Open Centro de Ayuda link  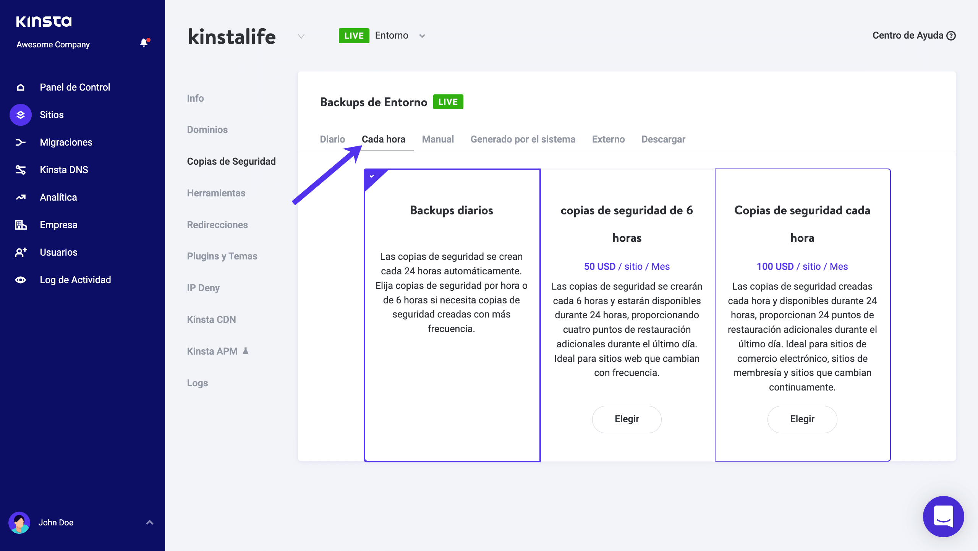click(x=914, y=36)
